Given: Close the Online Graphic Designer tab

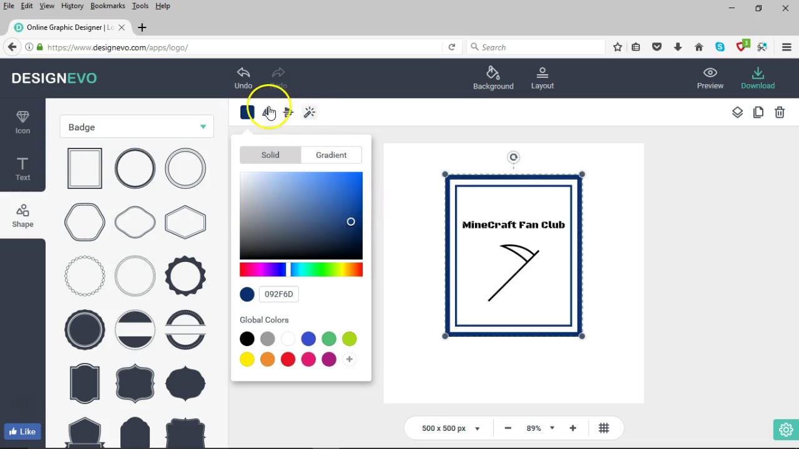Looking at the screenshot, I should (x=122, y=27).
